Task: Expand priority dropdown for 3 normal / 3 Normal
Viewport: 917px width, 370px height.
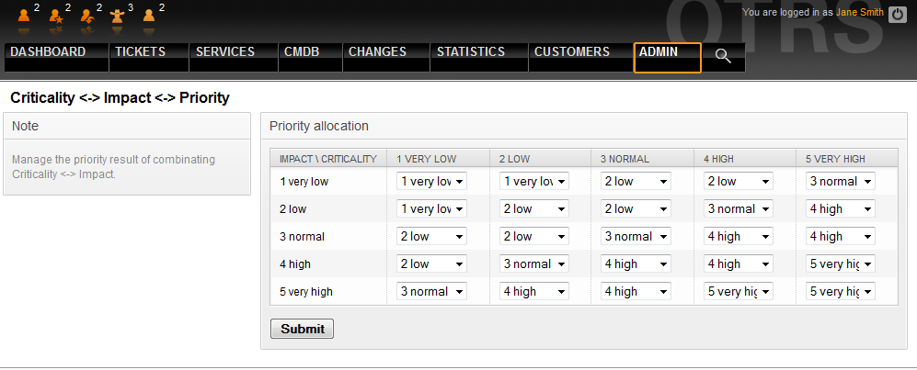Action: tap(636, 237)
